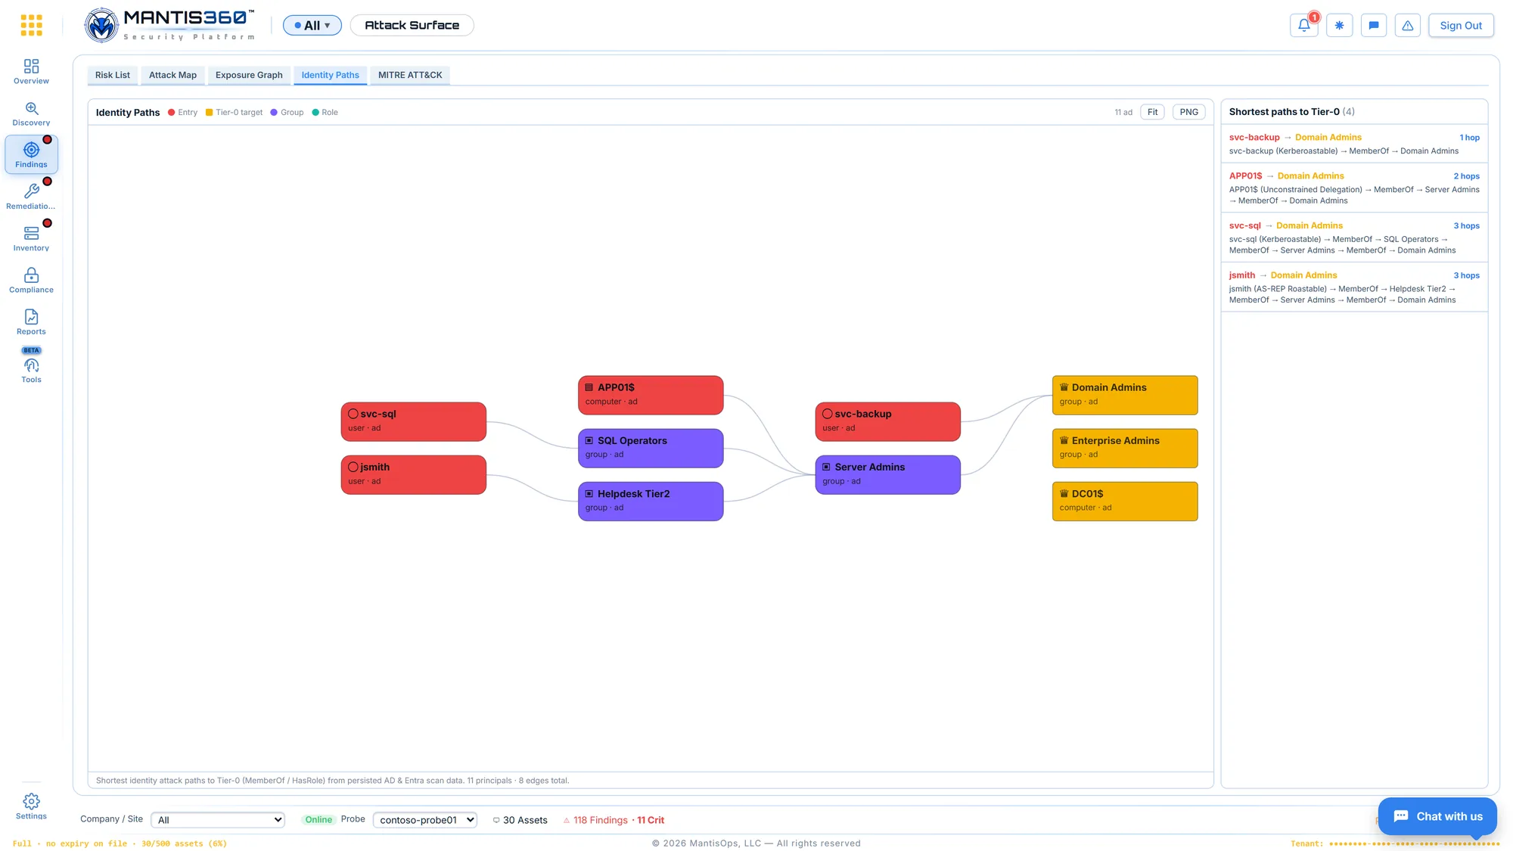Open the beta Tools section
This screenshot has width=1513, height=851.
(x=31, y=366)
